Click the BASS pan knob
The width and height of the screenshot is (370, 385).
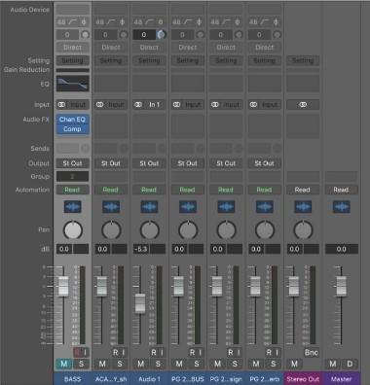pos(73,230)
